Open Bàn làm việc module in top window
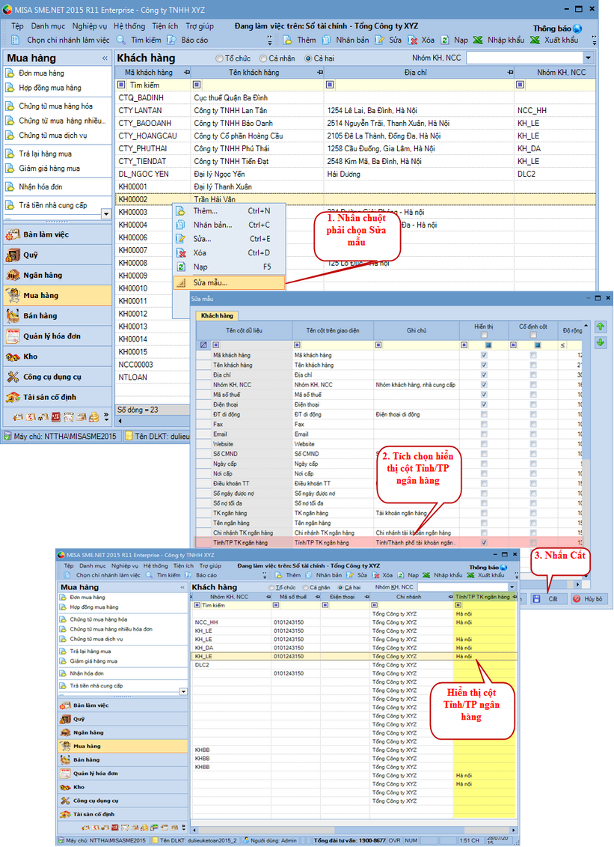This screenshot has height=847, width=614. [57, 234]
